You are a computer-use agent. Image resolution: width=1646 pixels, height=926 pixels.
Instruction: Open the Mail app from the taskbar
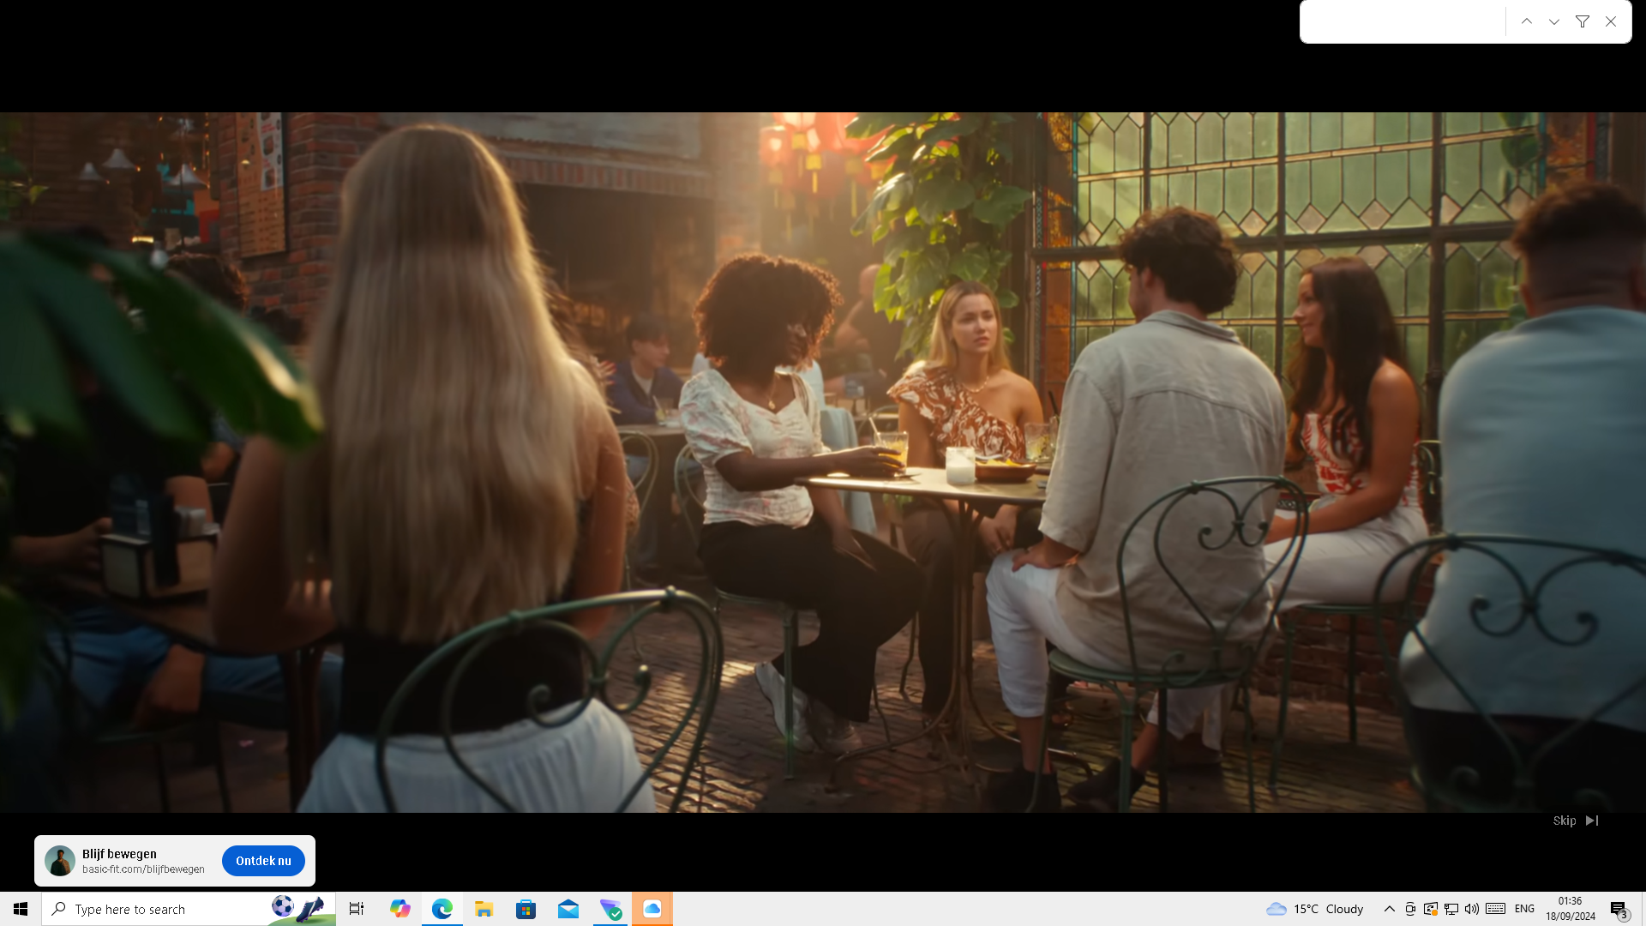[x=568, y=909]
